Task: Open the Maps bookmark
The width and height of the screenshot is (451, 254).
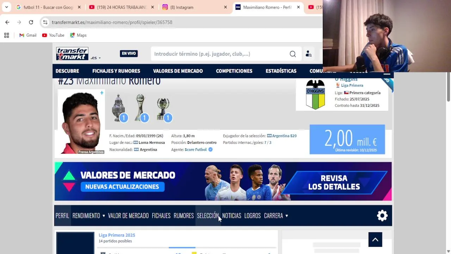Action: 78,35
